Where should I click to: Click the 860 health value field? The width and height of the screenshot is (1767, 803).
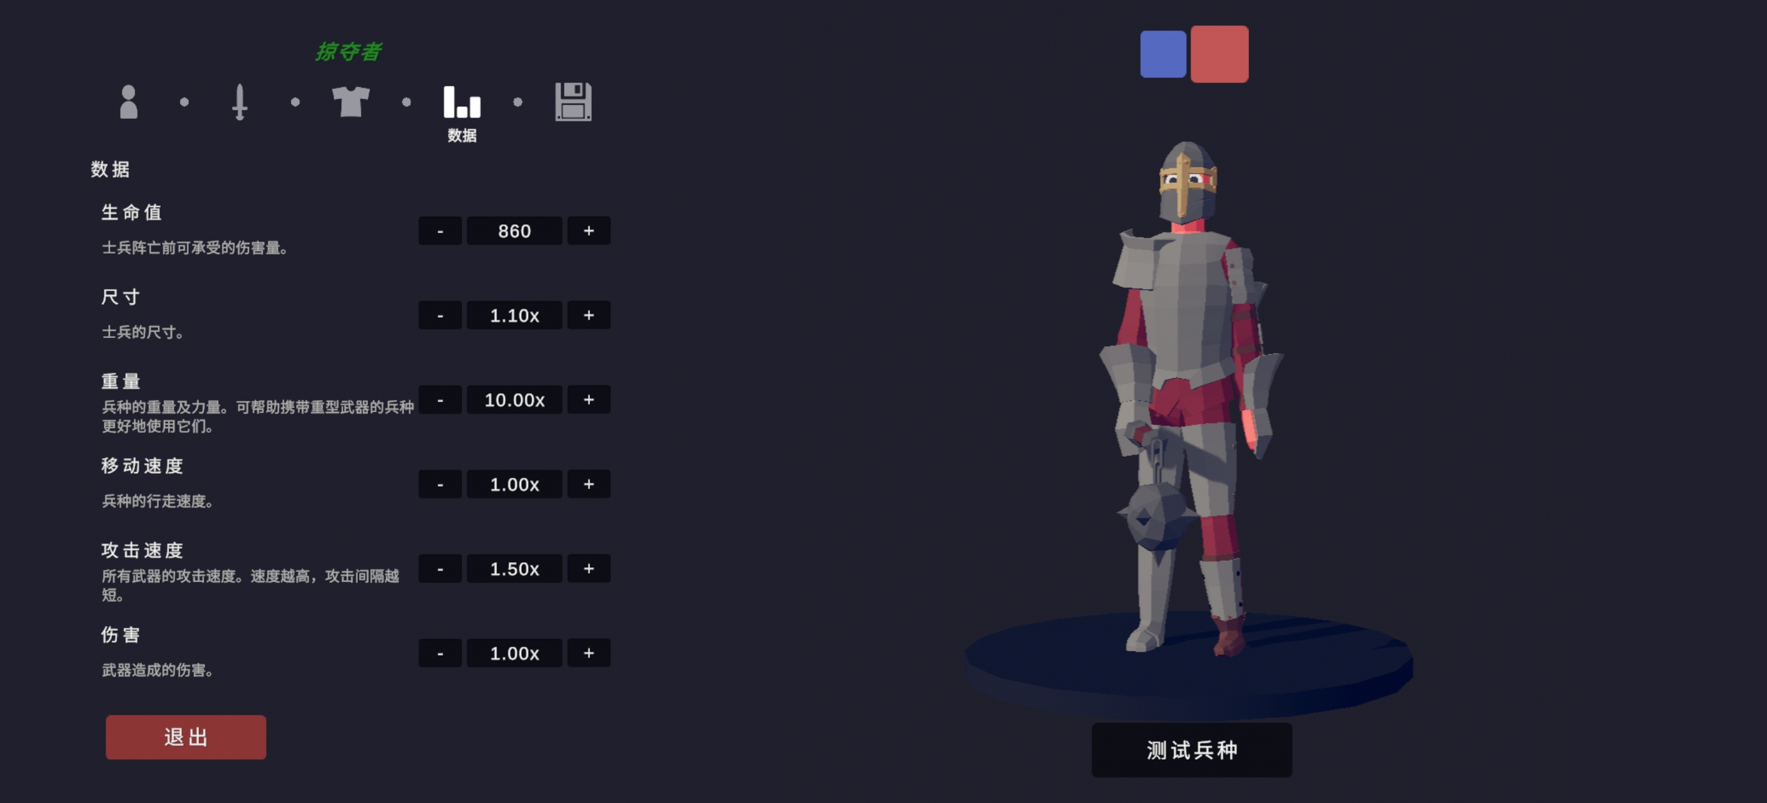coord(514,231)
